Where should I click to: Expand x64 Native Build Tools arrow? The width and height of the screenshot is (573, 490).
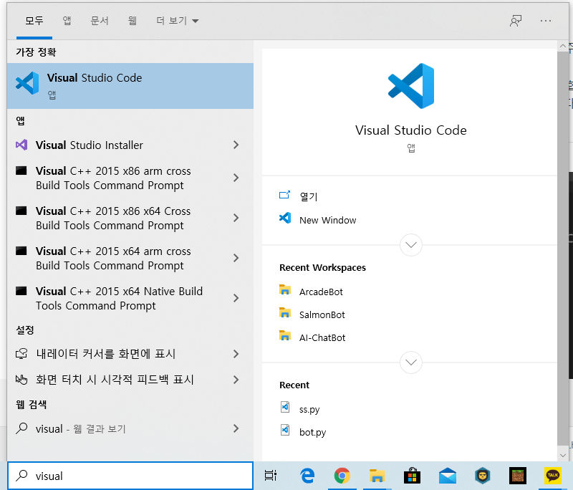(x=236, y=298)
